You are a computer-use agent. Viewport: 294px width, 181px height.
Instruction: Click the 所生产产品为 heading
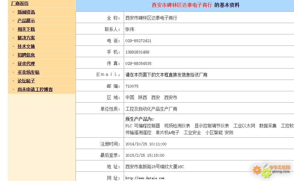point(139,119)
